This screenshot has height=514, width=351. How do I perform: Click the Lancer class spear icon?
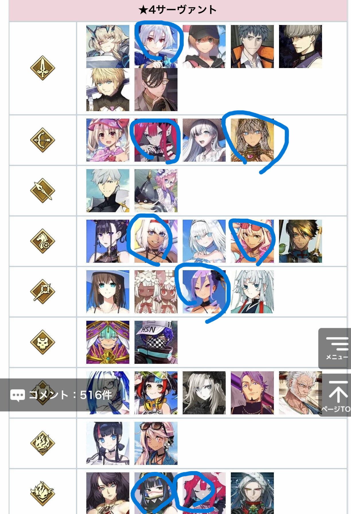pyautogui.click(x=42, y=191)
